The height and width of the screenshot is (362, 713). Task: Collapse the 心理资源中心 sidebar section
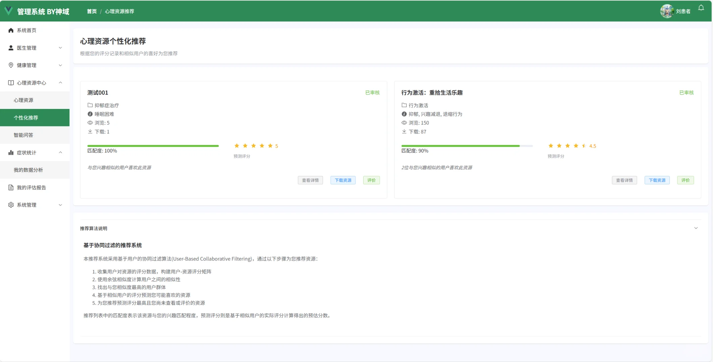(60, 82)
